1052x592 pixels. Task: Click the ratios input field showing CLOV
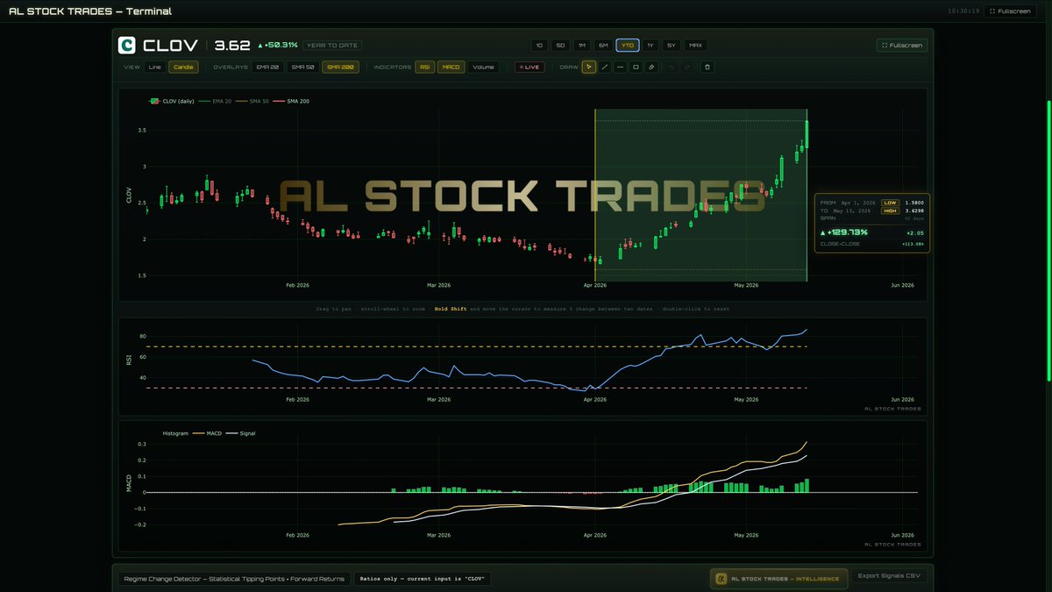(x=423, y=579)
